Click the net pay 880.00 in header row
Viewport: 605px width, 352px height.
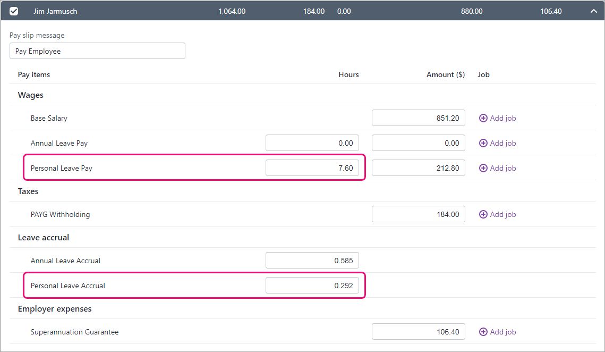471,11
